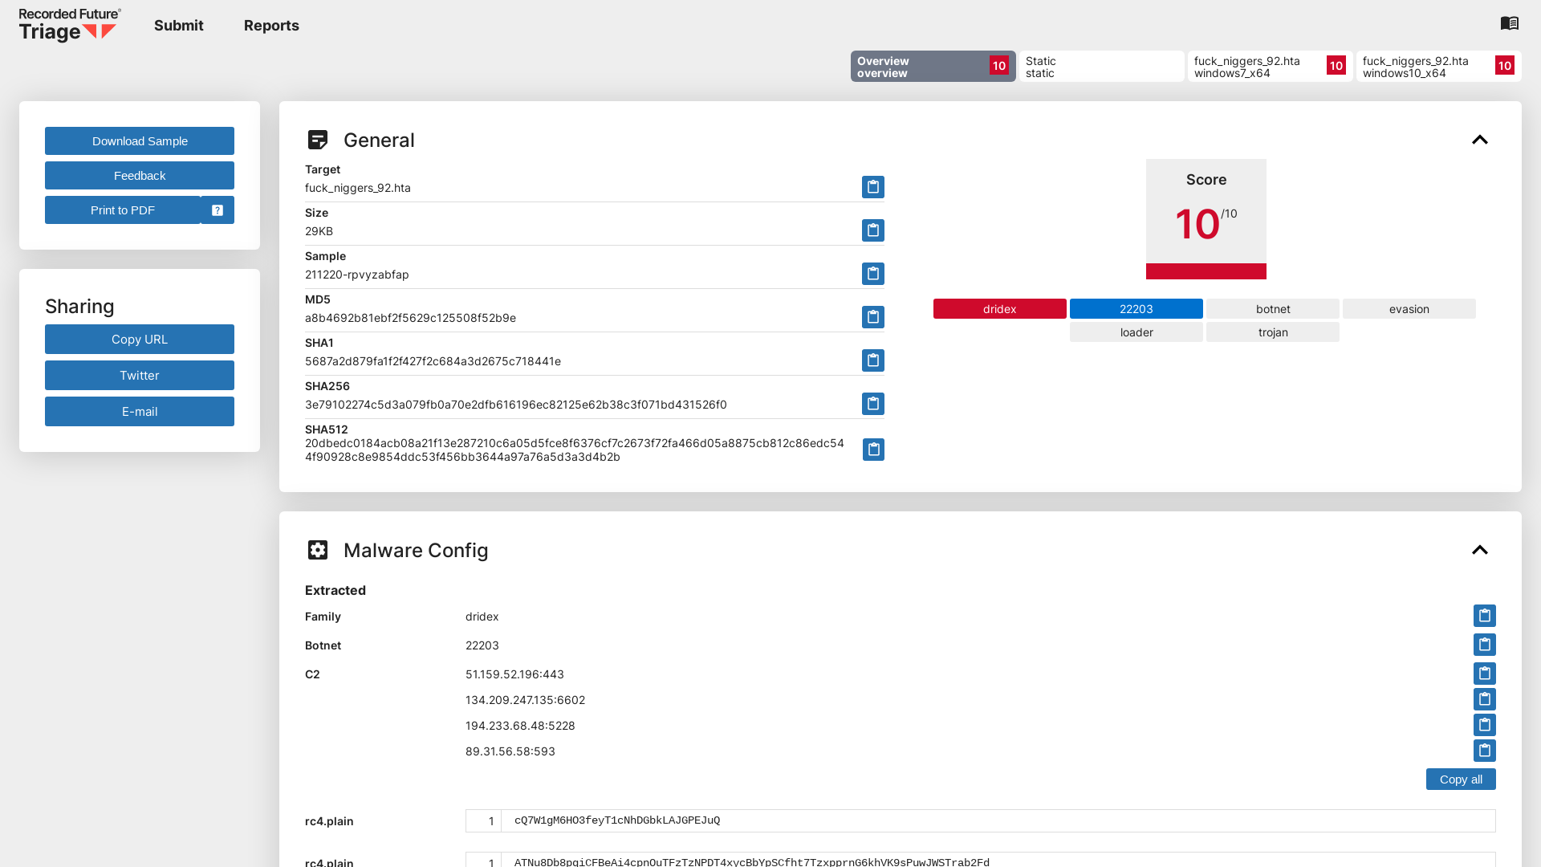This screenshot has width=1541, height=867.
Task: Click the Print to PDF help icon
Action: [x=218, y=210]
